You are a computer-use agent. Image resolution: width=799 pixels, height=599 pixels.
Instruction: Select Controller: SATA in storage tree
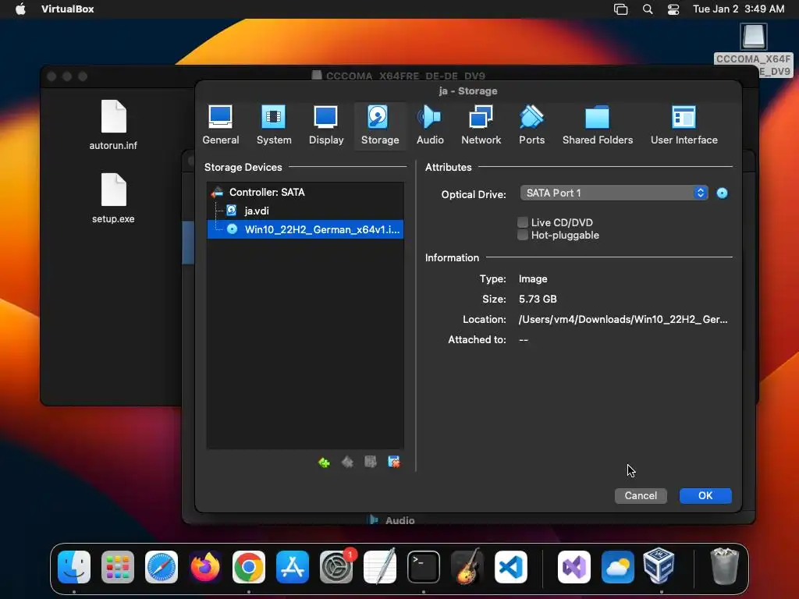coord(305,192)
